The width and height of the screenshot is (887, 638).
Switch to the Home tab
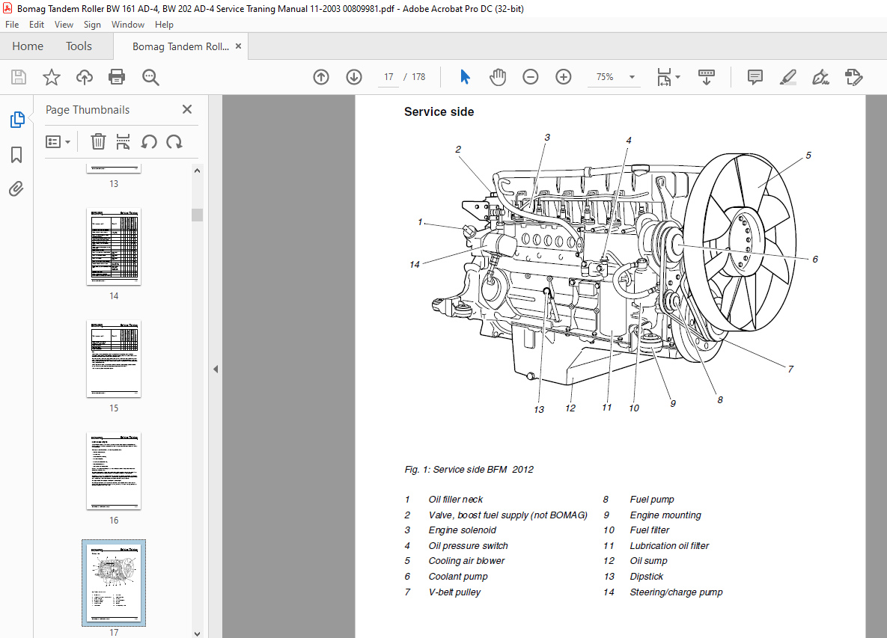coord(28,46)
